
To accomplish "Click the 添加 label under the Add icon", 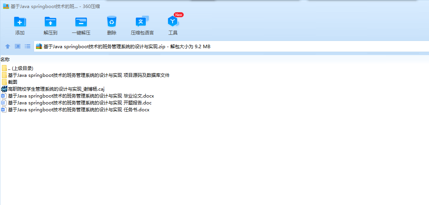I will pos(20,33).
